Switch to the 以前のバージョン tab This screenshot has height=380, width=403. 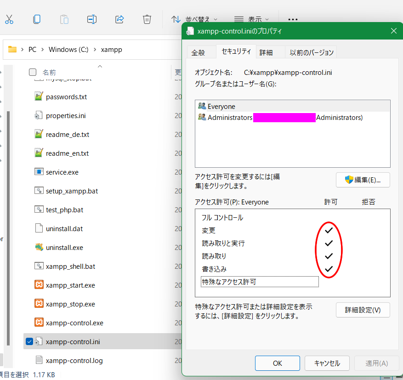click(x=311, y=52)
